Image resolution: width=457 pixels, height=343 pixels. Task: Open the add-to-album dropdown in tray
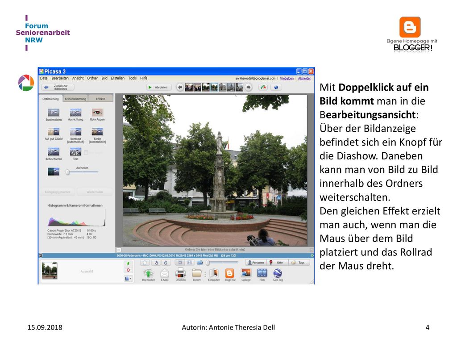pyautogui.click(x=128, y=279)
